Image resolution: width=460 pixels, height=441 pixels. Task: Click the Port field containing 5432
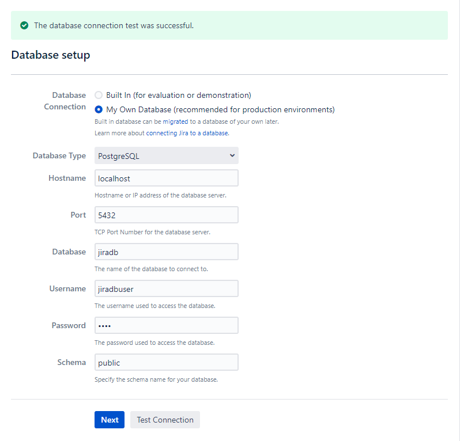point(167,215)
